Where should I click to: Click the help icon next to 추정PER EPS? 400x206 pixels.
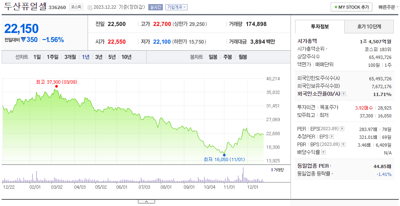331,137
